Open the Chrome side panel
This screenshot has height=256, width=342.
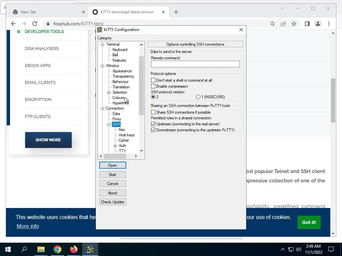(x=307, y=24)
